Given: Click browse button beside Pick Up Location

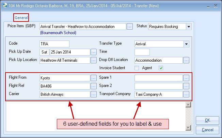Looking at the screenshot, I should tap(94, 60).
